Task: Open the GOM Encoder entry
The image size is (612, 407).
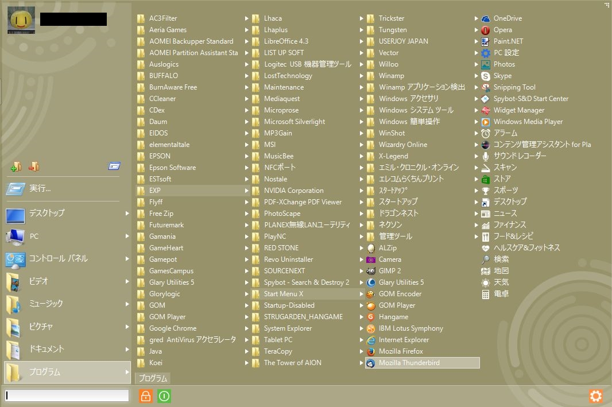Action: click(422, 294)
